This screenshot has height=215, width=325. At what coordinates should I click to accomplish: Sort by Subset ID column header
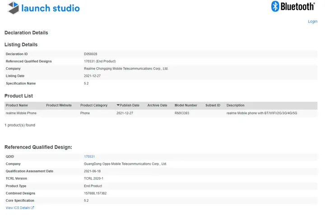click(213, 105)
